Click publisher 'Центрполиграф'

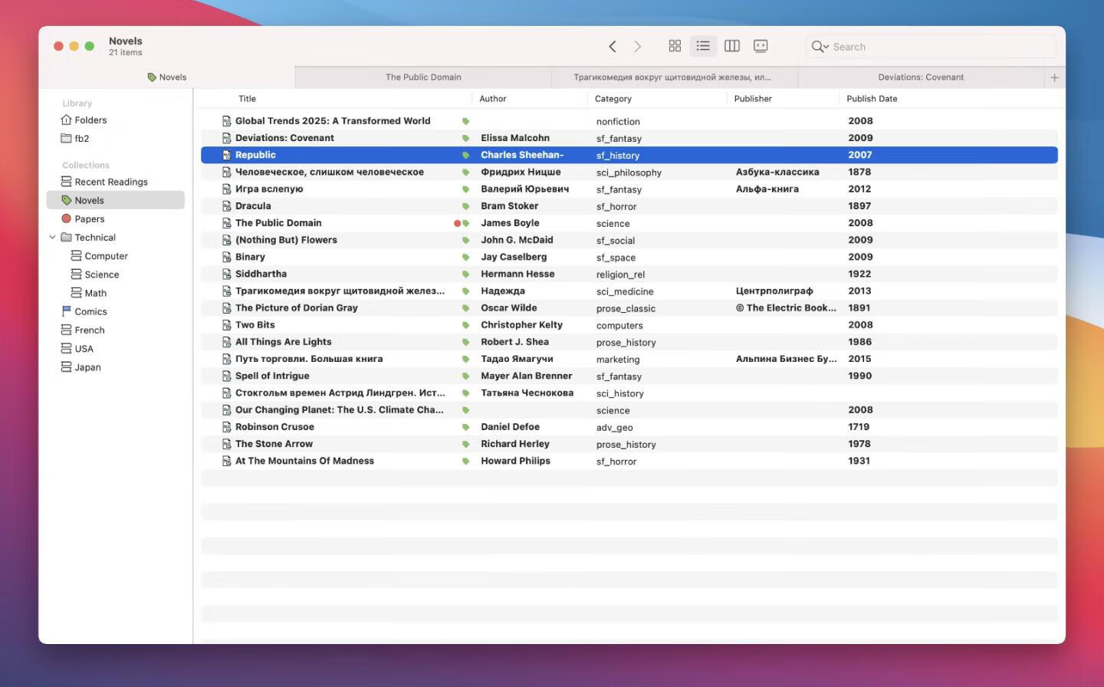pos(774,291)
